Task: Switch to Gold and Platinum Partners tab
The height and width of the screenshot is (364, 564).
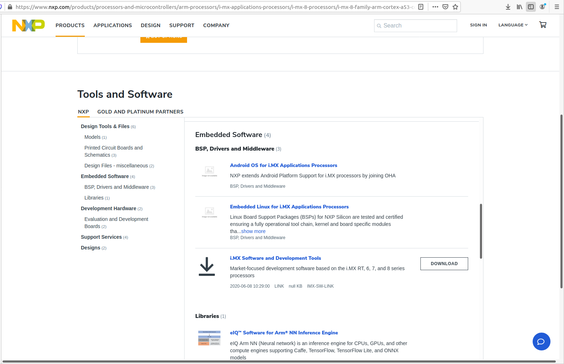Action: click(140, 112)
